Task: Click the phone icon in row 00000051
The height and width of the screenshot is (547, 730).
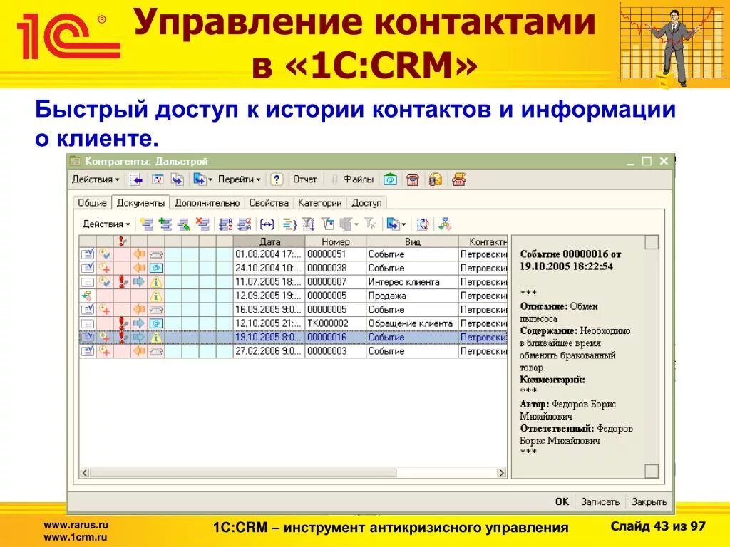Action: pyautogui.click(x=156, y=254)
